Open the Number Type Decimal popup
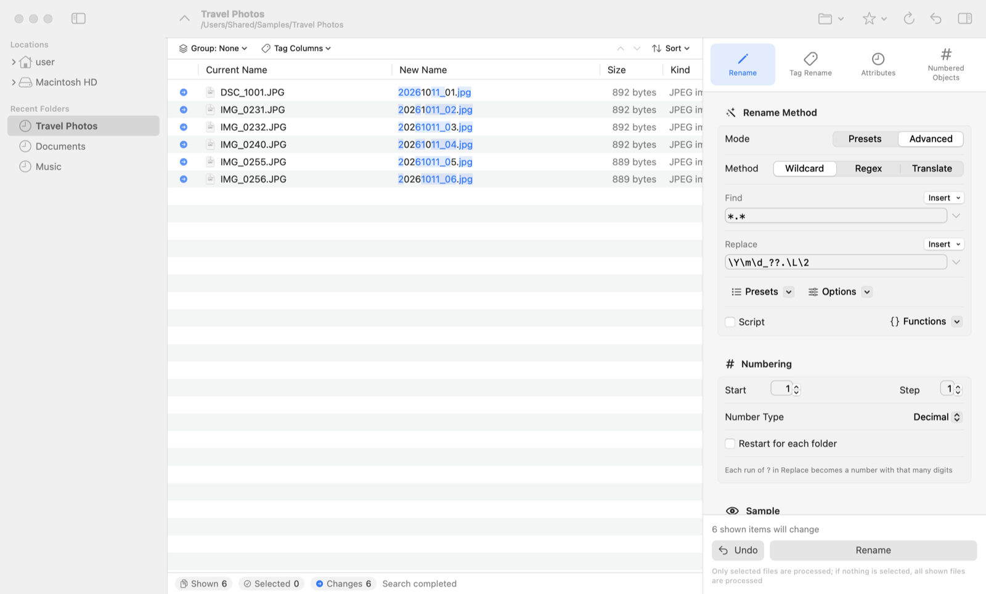This screenshot has height=594, width=986. click(937, 417)
